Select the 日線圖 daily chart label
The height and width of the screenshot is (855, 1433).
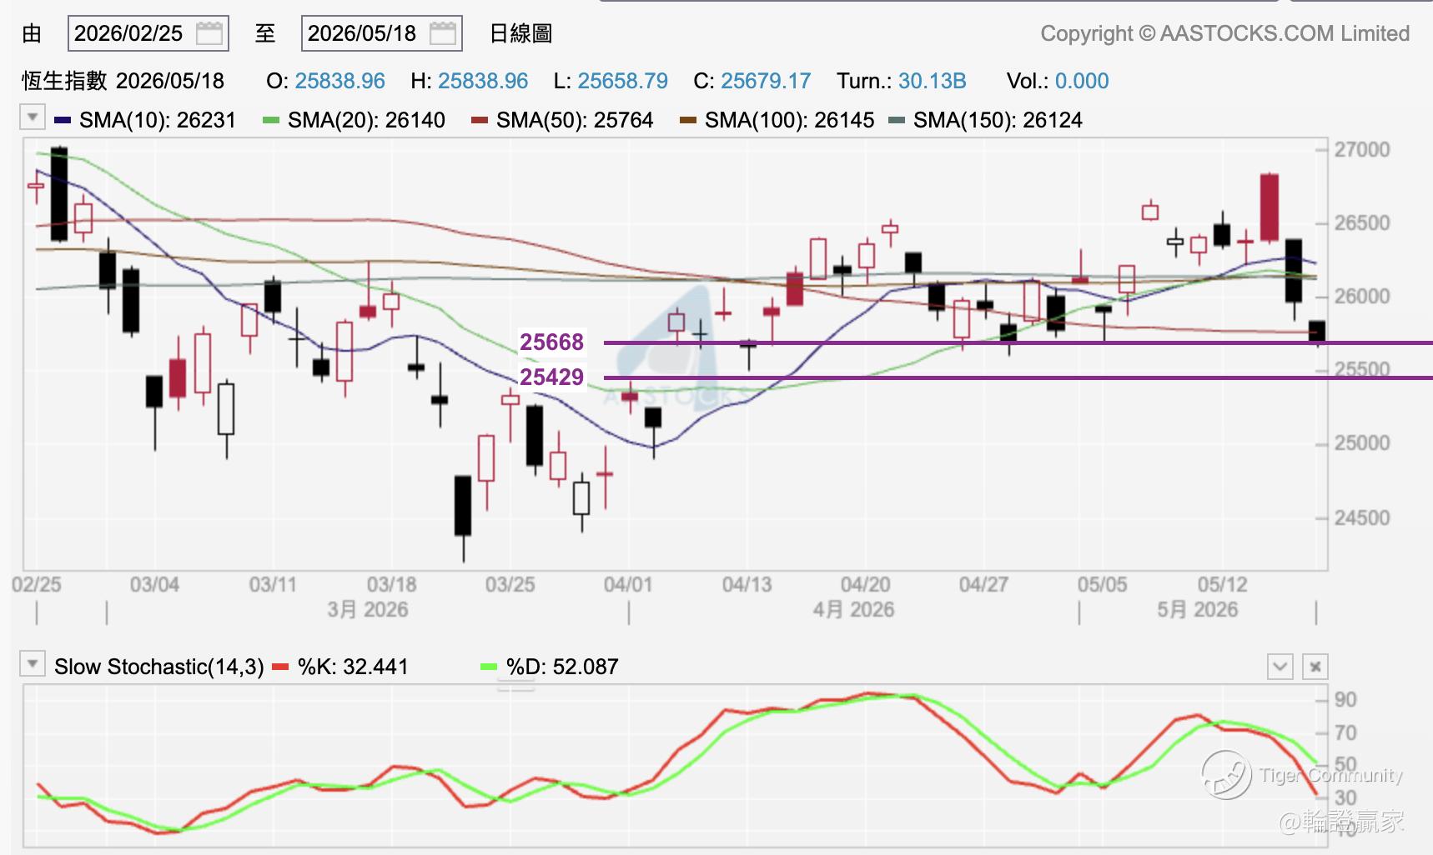[520, 33]
